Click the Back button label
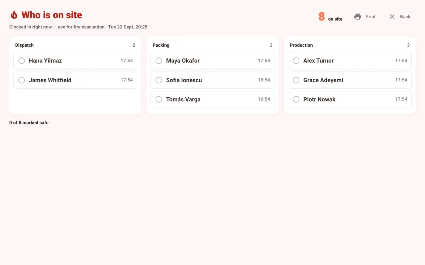 405,17
